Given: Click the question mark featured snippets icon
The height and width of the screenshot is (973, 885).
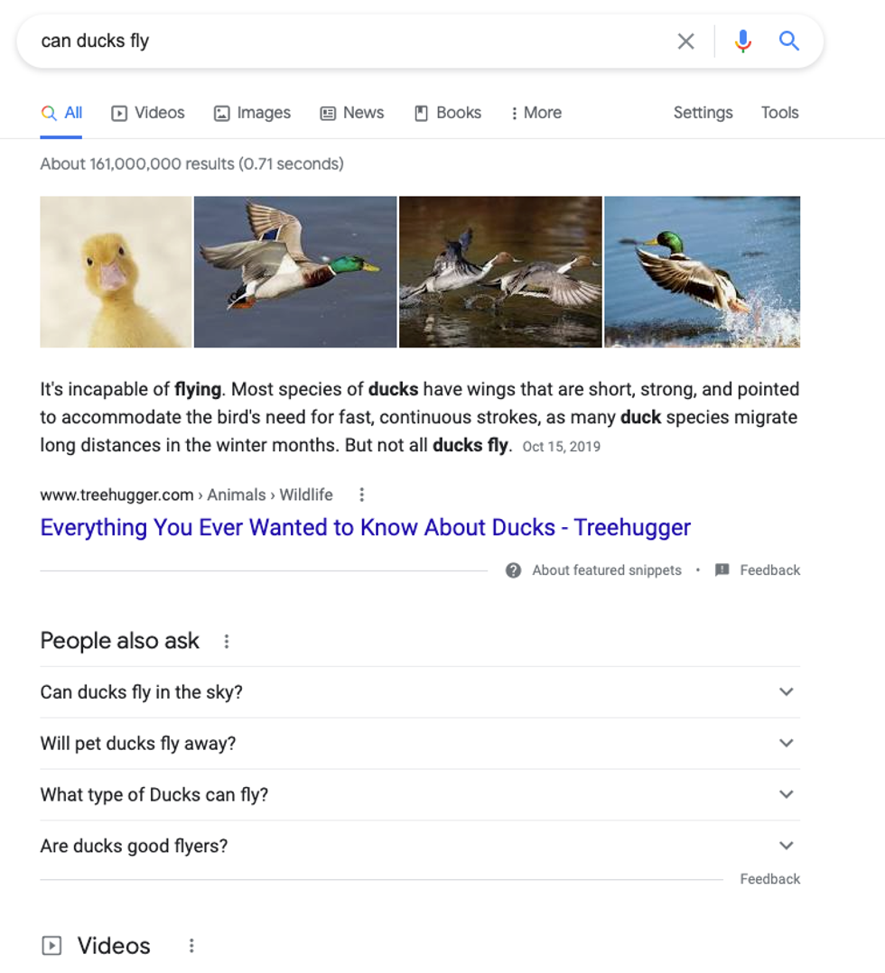Looking at the screenshot, I should (513, 570).
